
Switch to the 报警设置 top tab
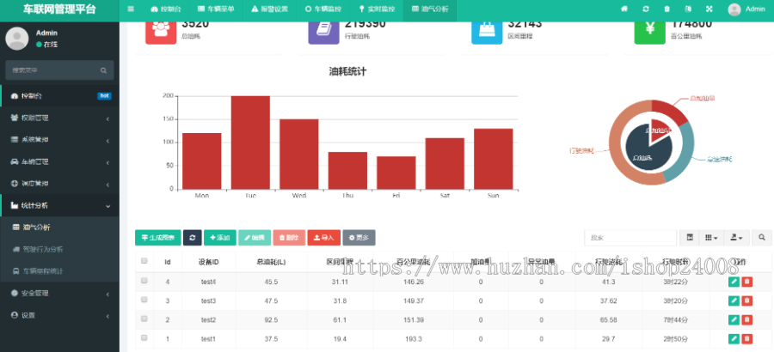pyautogui.click(x=269, y=9)
